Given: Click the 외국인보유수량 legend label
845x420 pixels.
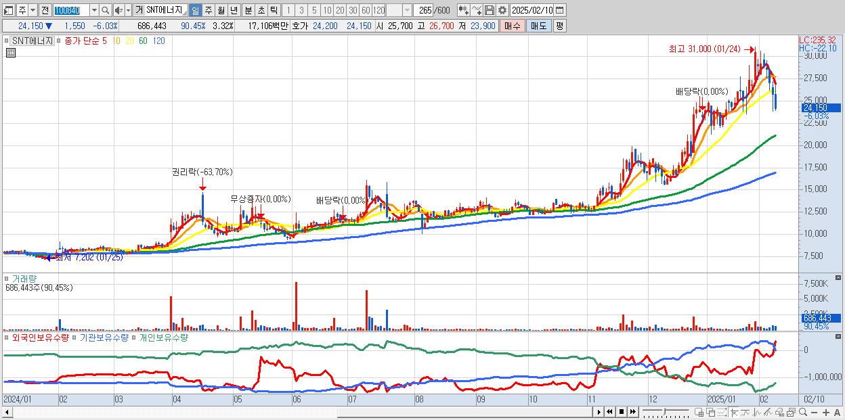Looking at the screenshot, I should coord(41,337).
